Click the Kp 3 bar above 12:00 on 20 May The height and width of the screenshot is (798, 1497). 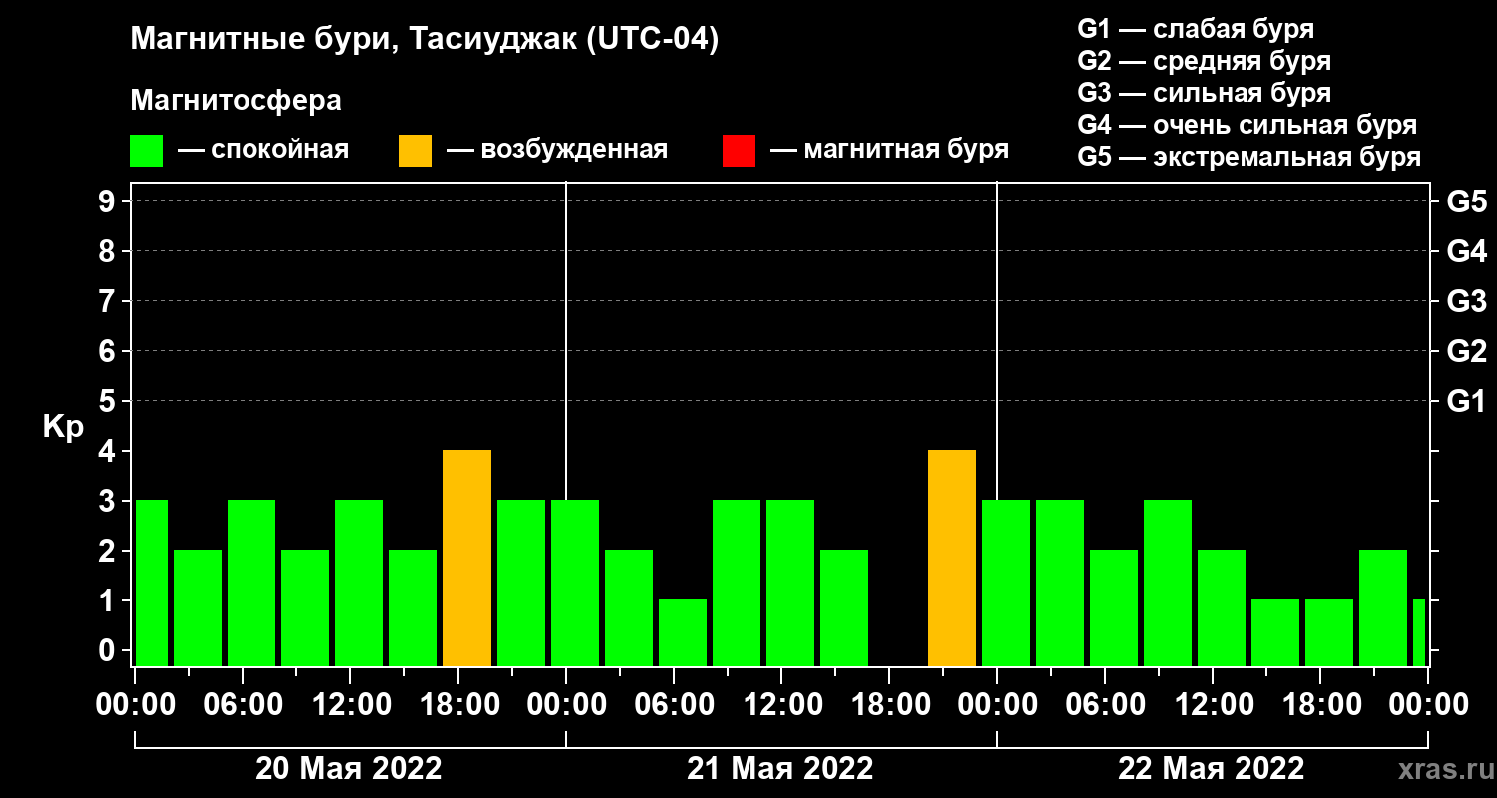point(359,584)
